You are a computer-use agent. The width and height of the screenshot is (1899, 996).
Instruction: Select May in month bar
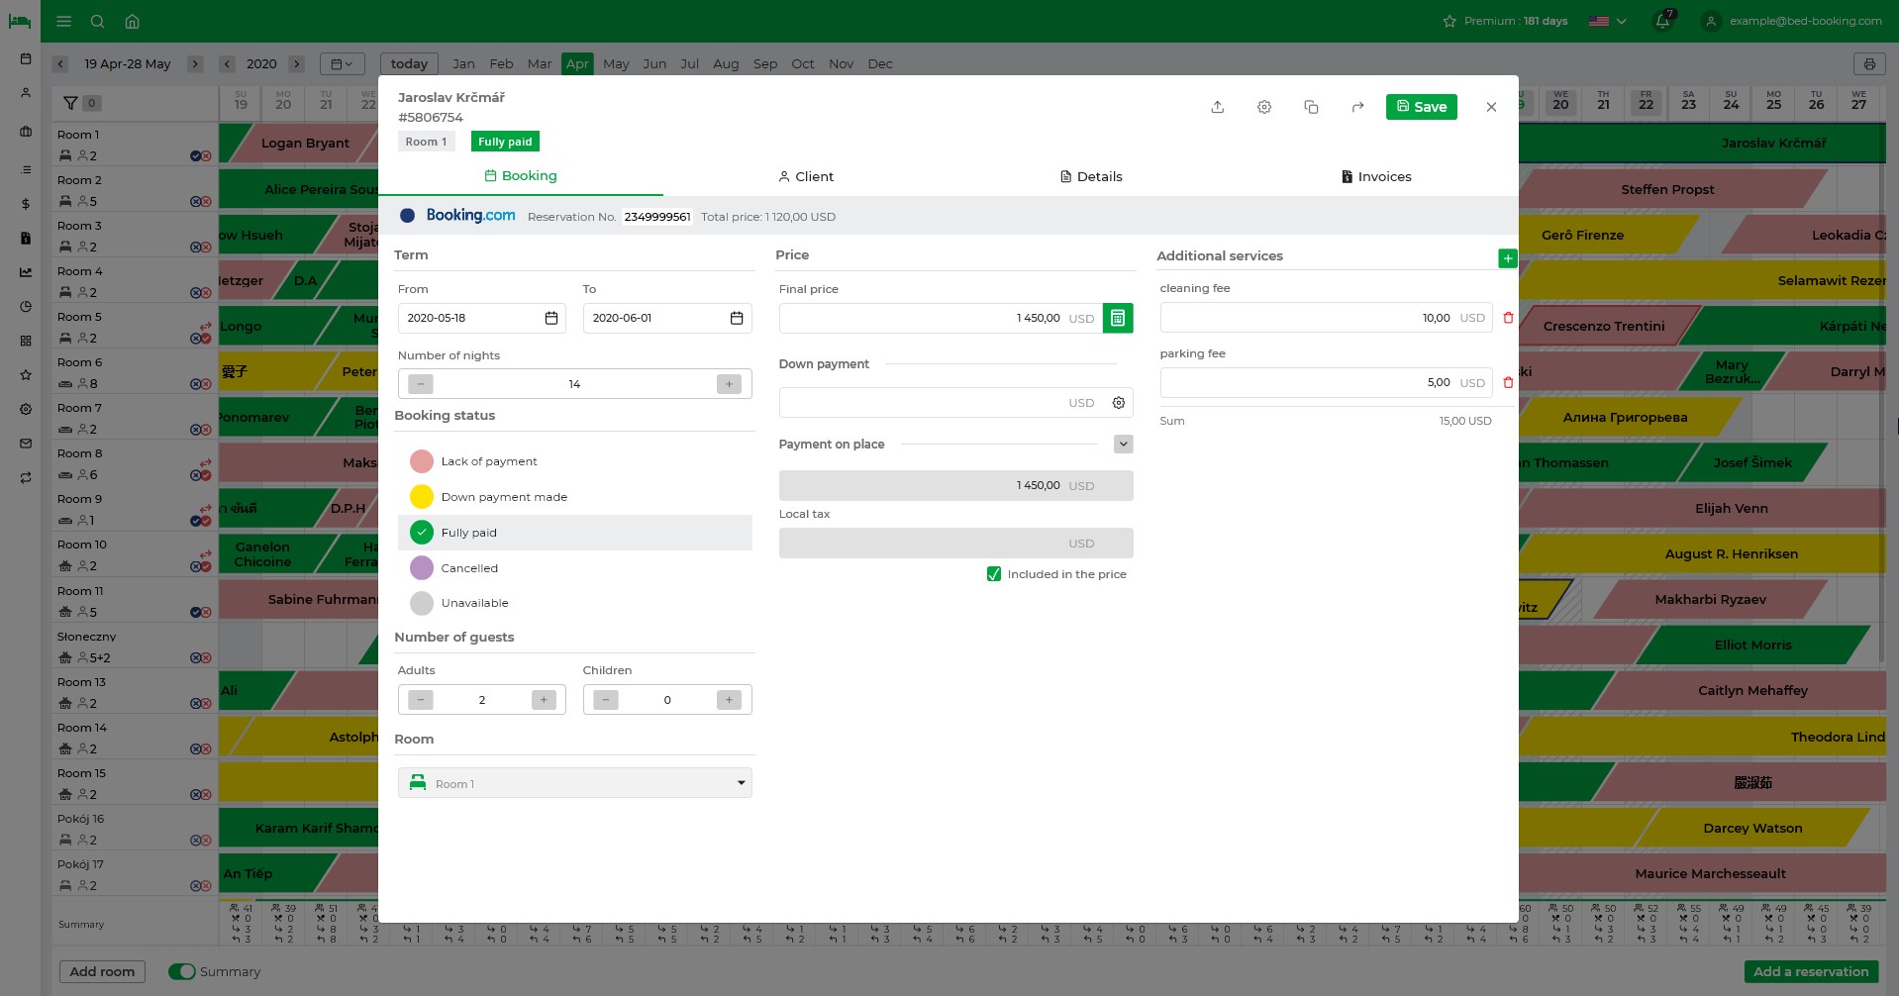pyautogui.click(x=616, y=64)
